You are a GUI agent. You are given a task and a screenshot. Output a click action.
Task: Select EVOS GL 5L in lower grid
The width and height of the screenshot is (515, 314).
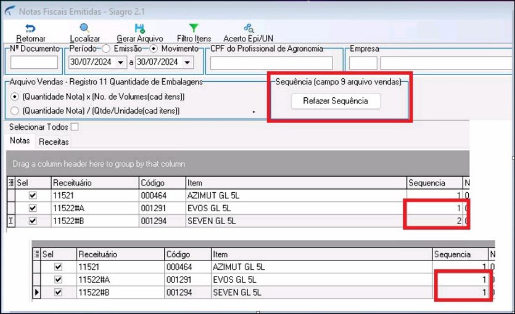[x=321, y=280]
